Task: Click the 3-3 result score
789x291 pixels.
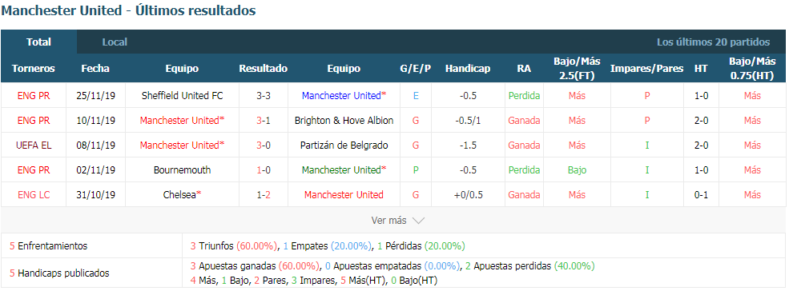Action: [264, 95]
